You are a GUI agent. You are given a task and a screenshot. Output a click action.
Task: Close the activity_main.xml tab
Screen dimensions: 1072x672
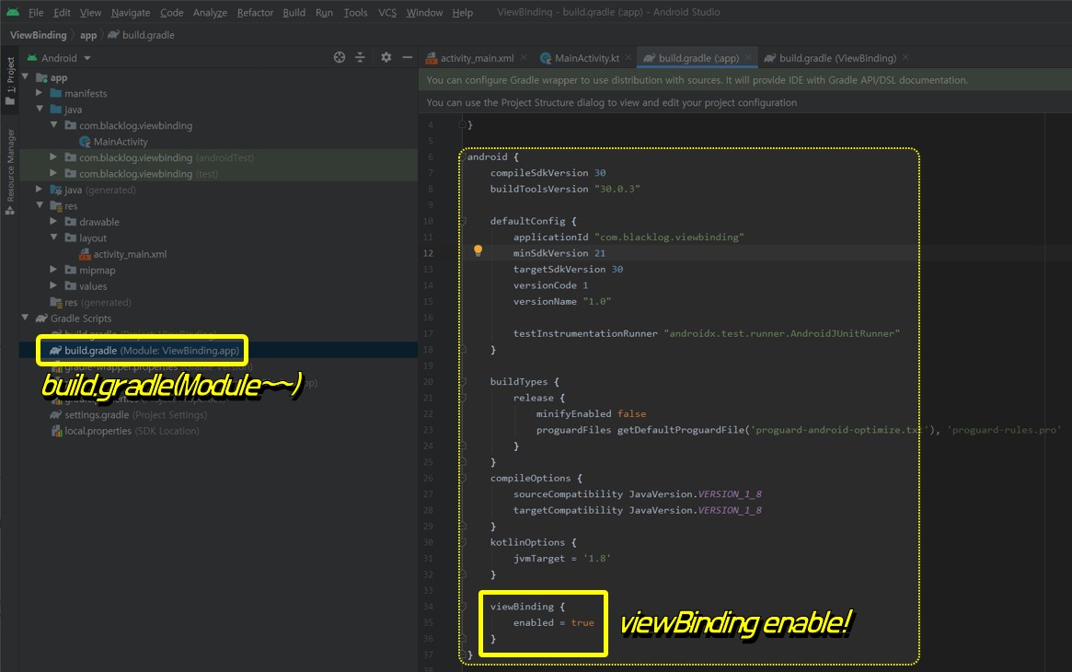pyautogui.click(x=524, y=58)
